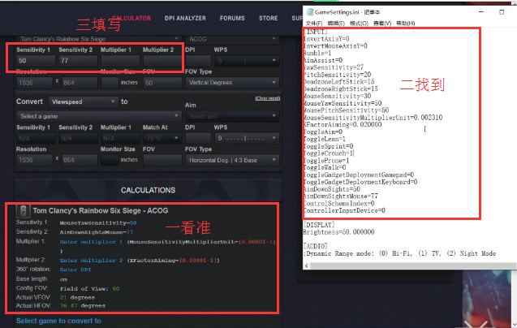517x328 pixels.
Task: Click the [AUDIO] section header in Notepad
Action: pyautogui.click(x=315, y=247)
